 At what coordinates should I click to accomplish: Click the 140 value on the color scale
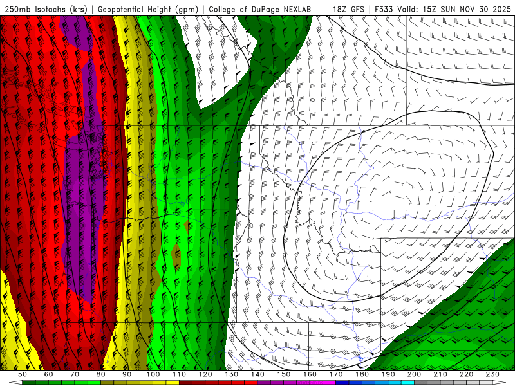[x=258, y=374]
